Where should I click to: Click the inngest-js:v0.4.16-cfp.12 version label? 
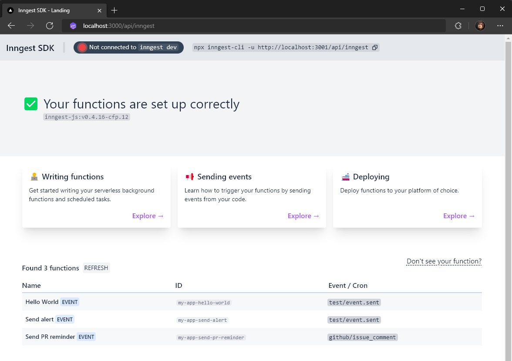(x=87, y=117)
